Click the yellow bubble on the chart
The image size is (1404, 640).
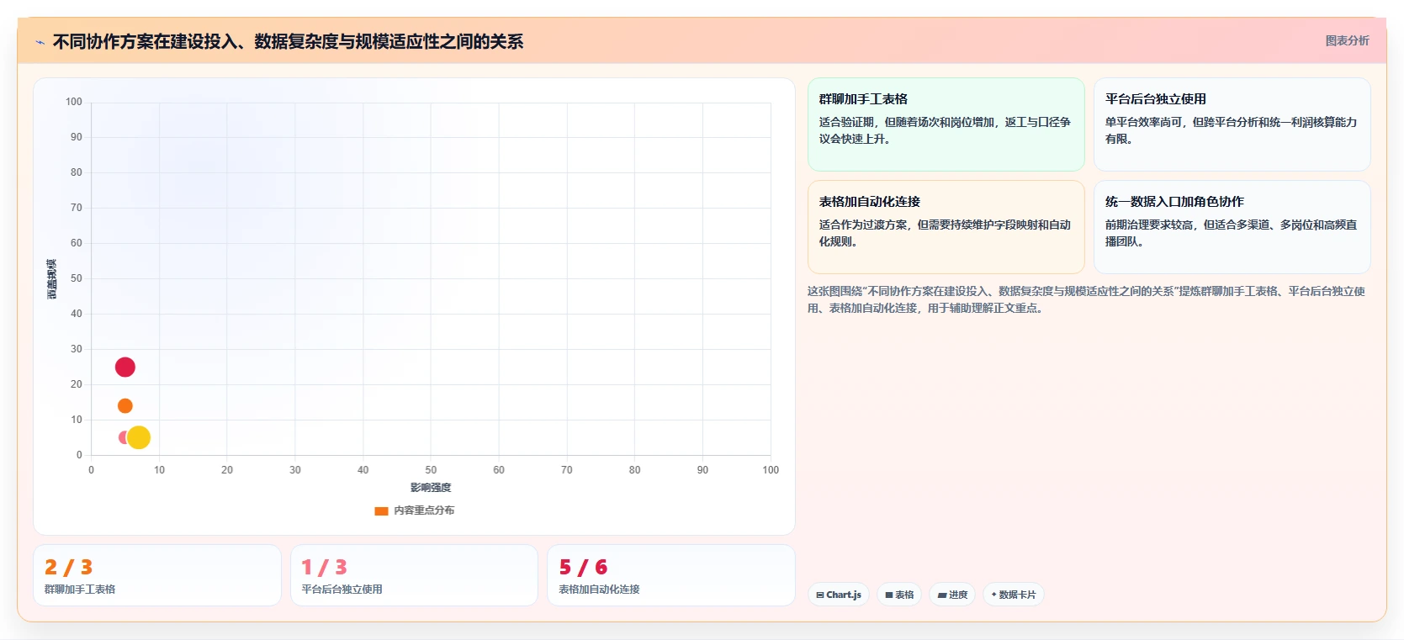pos(139,437)
